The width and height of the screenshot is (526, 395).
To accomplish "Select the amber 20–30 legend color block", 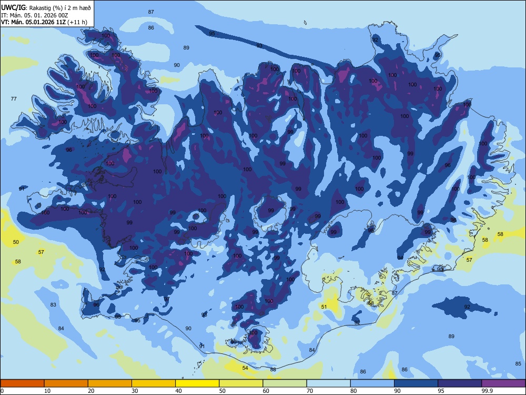I will tap(110, 383).
